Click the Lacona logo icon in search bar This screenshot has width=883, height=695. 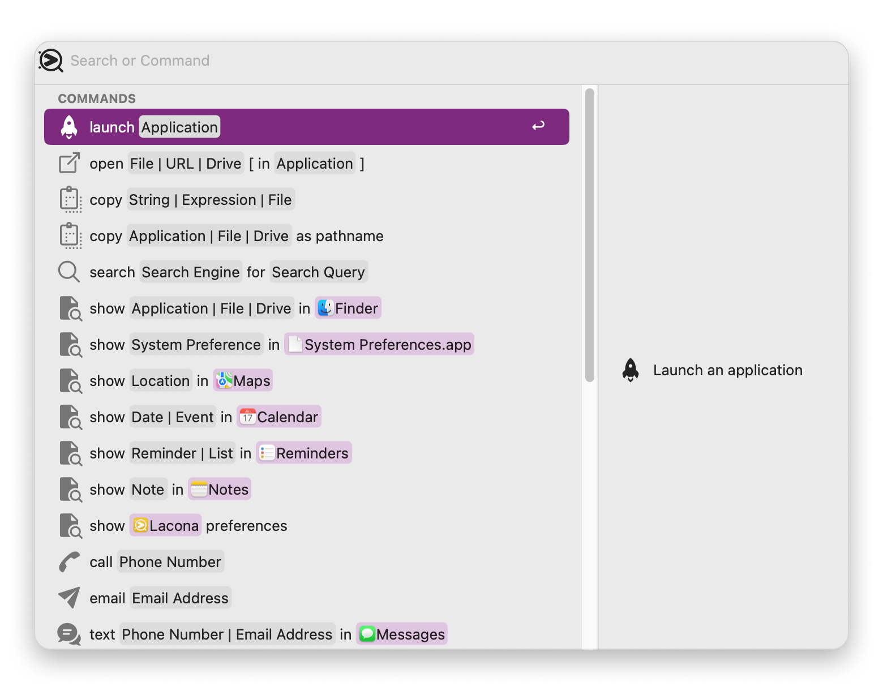[x=51, y=61]
